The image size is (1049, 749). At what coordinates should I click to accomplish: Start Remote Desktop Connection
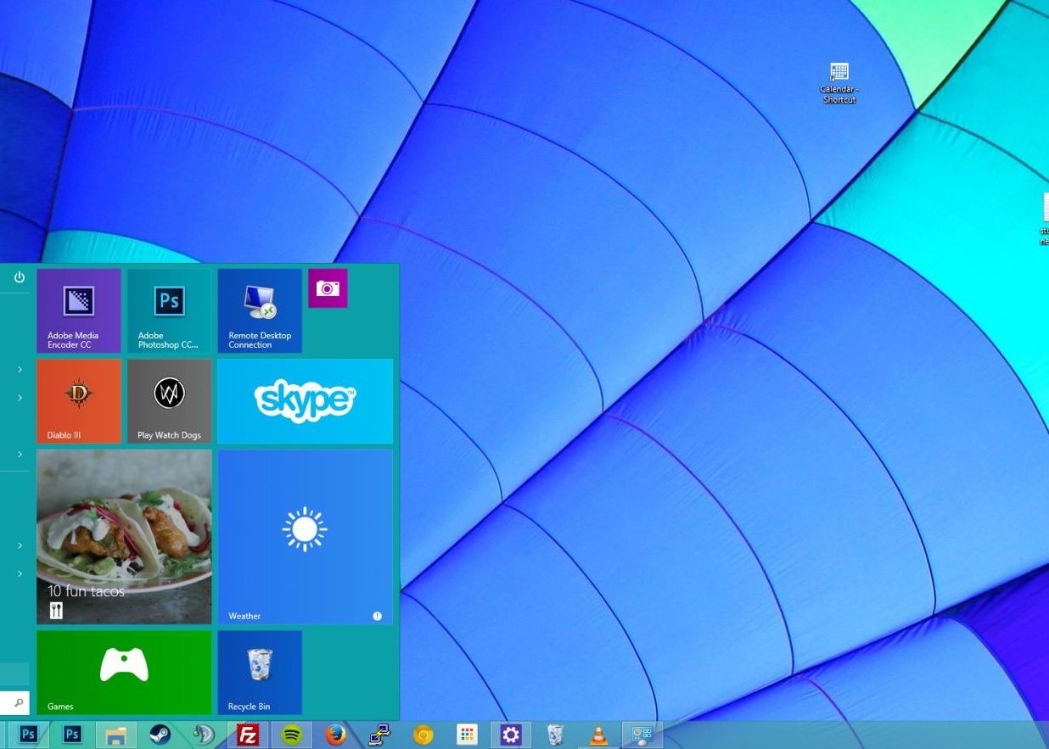(x=259, y=310)
